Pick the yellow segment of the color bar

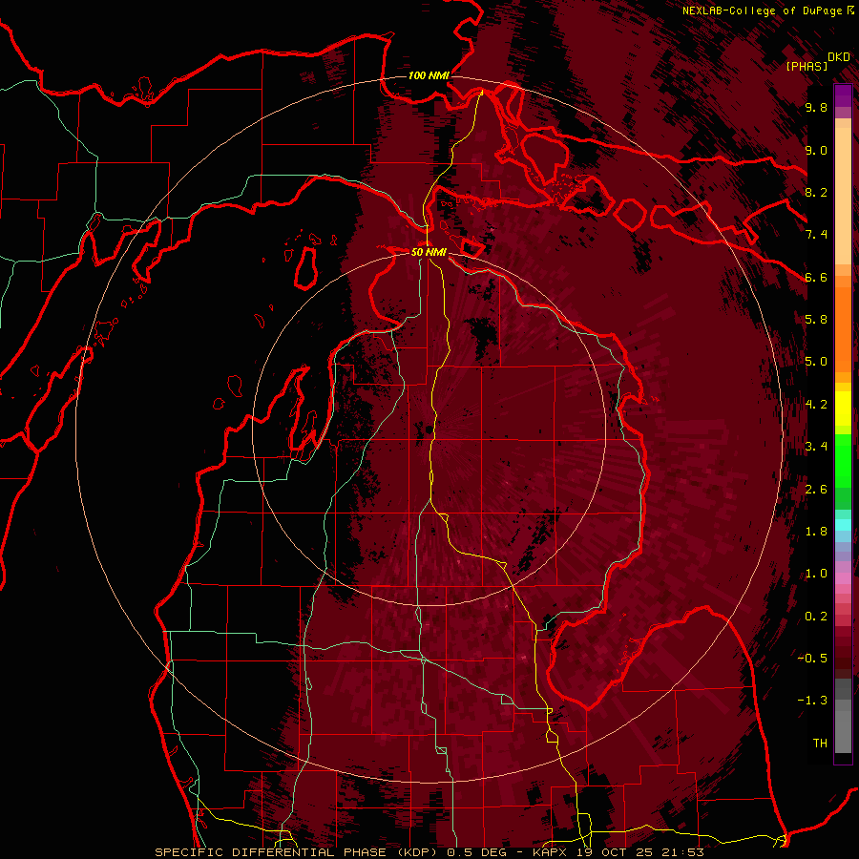[843, 409]
